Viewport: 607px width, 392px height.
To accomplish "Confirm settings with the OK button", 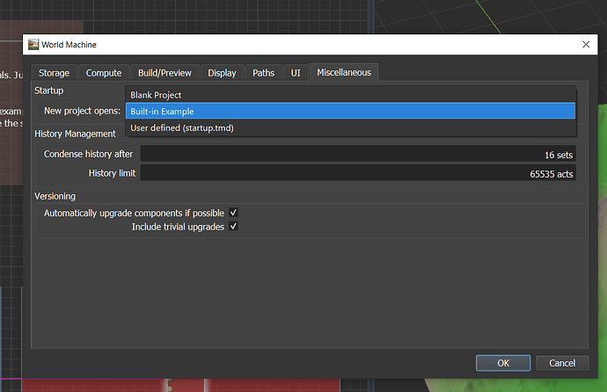I will (x=503, y=363).
